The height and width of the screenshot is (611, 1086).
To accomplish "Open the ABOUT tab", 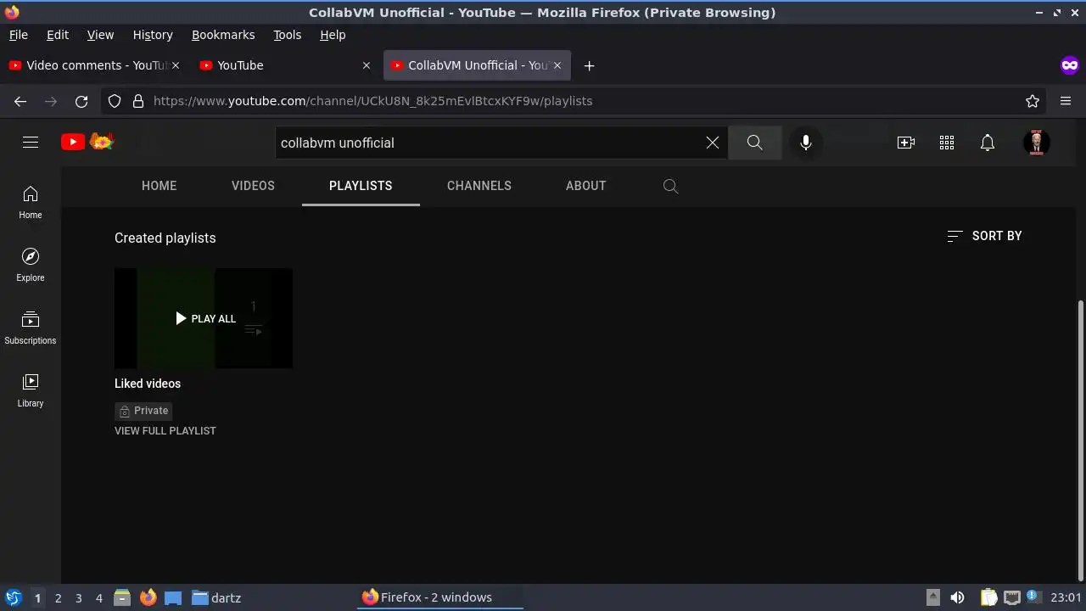I will 586,186.
